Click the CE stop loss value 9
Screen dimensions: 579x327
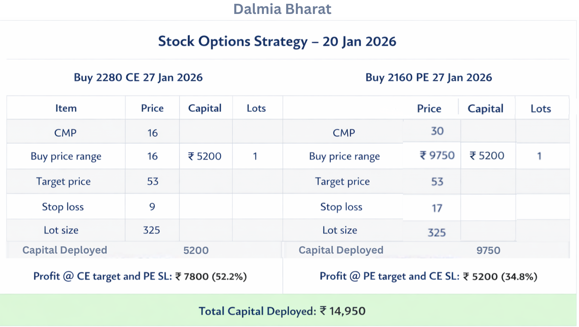pyautogui.click(x=152, y=207)
